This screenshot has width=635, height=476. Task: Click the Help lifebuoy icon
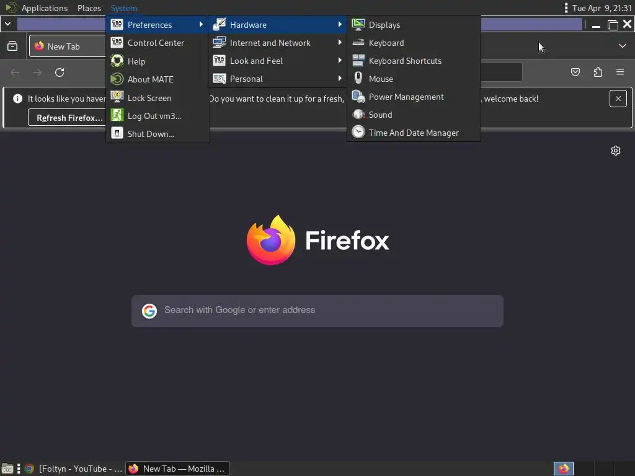(117, 61)
